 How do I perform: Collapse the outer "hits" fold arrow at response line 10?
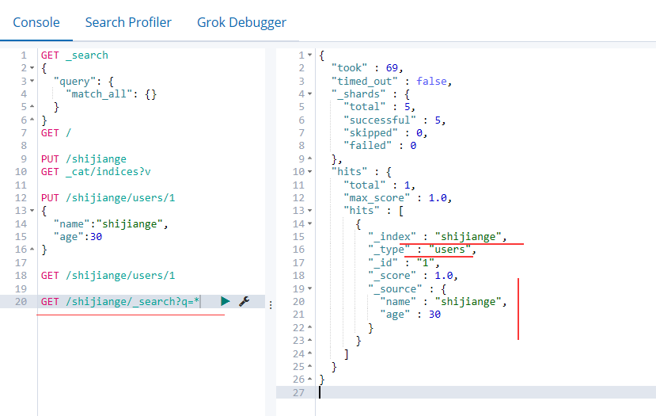[x=310, y=171]
